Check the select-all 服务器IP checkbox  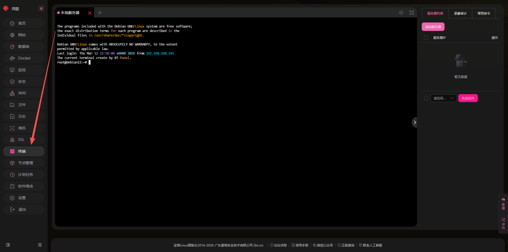tap(426, 38)
